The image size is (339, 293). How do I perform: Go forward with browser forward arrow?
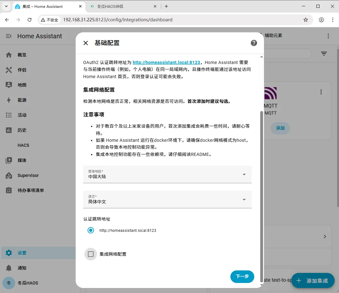(18, 20)
